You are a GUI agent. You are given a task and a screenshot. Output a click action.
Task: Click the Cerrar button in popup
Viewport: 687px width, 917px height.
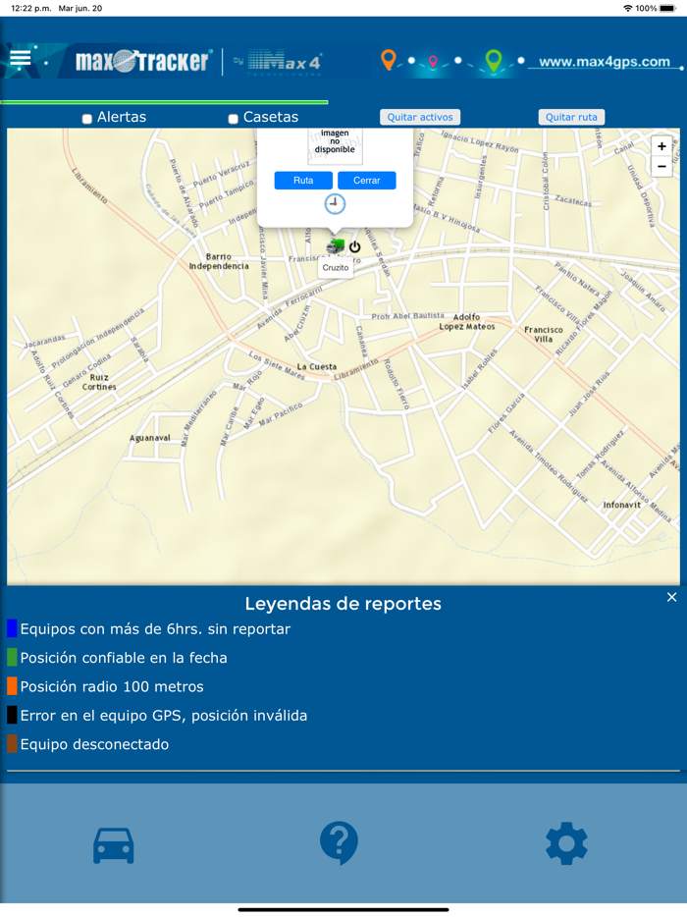367,180
